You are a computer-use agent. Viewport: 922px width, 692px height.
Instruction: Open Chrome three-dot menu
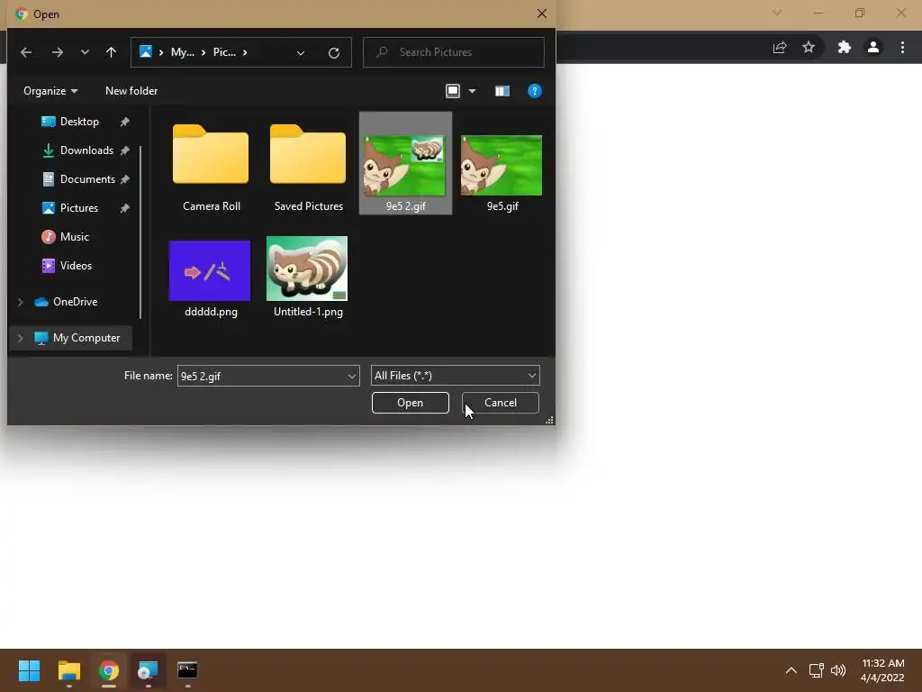coord(902,47)
